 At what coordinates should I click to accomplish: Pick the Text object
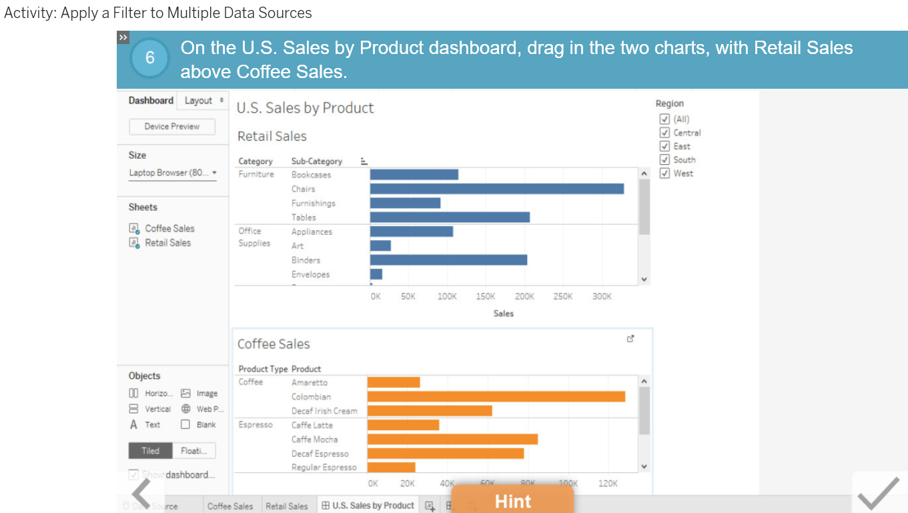point(145,424)
